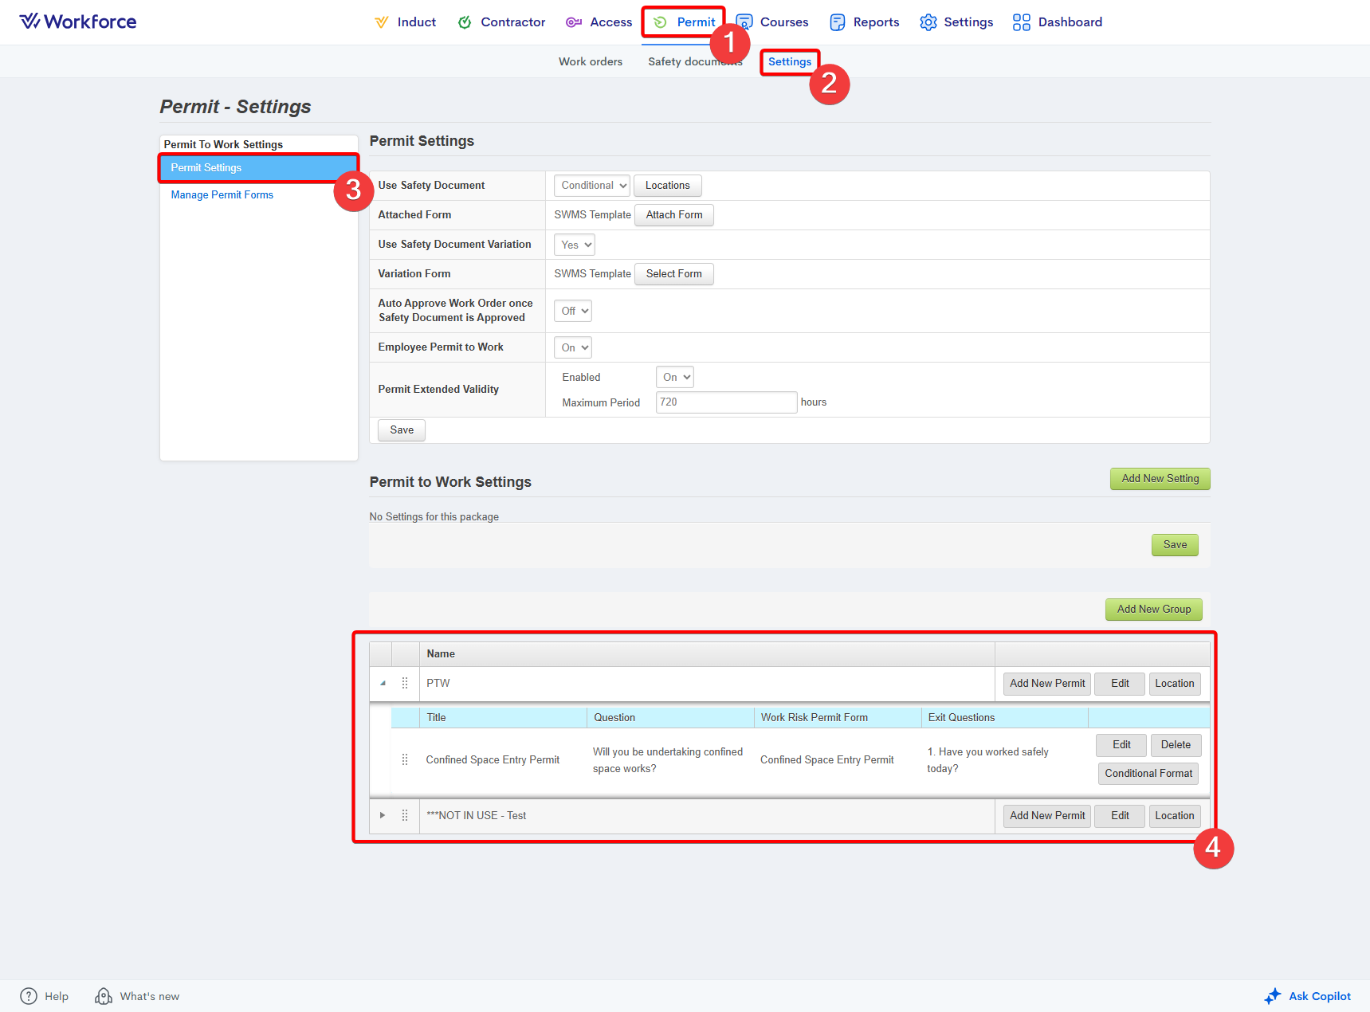Click the Workforce logo

[78, 22]
